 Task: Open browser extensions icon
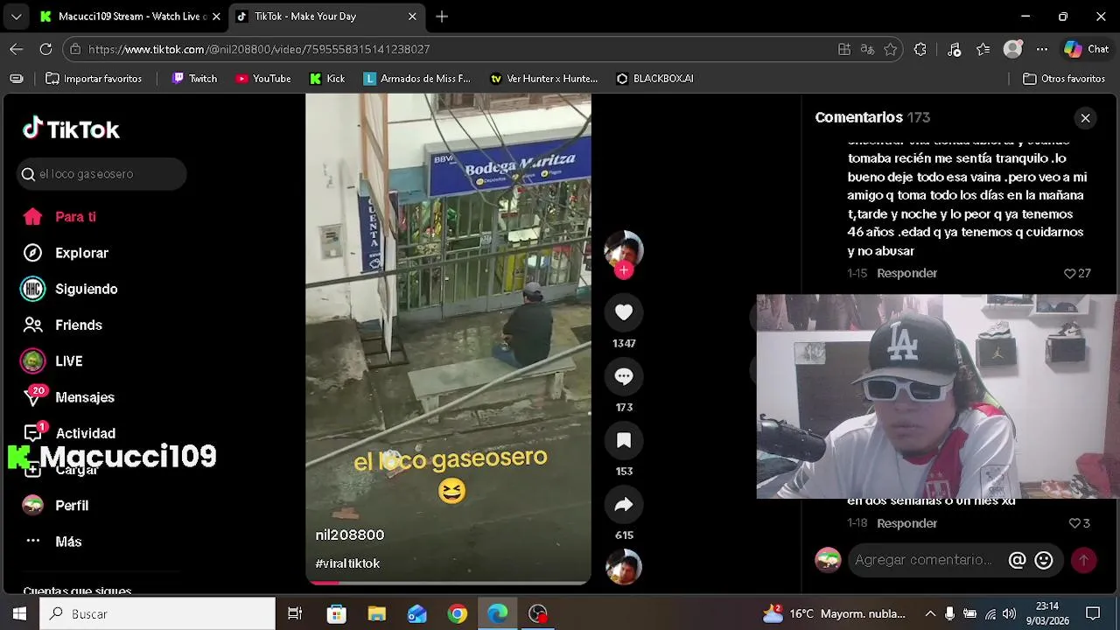(x=920, y=50)
